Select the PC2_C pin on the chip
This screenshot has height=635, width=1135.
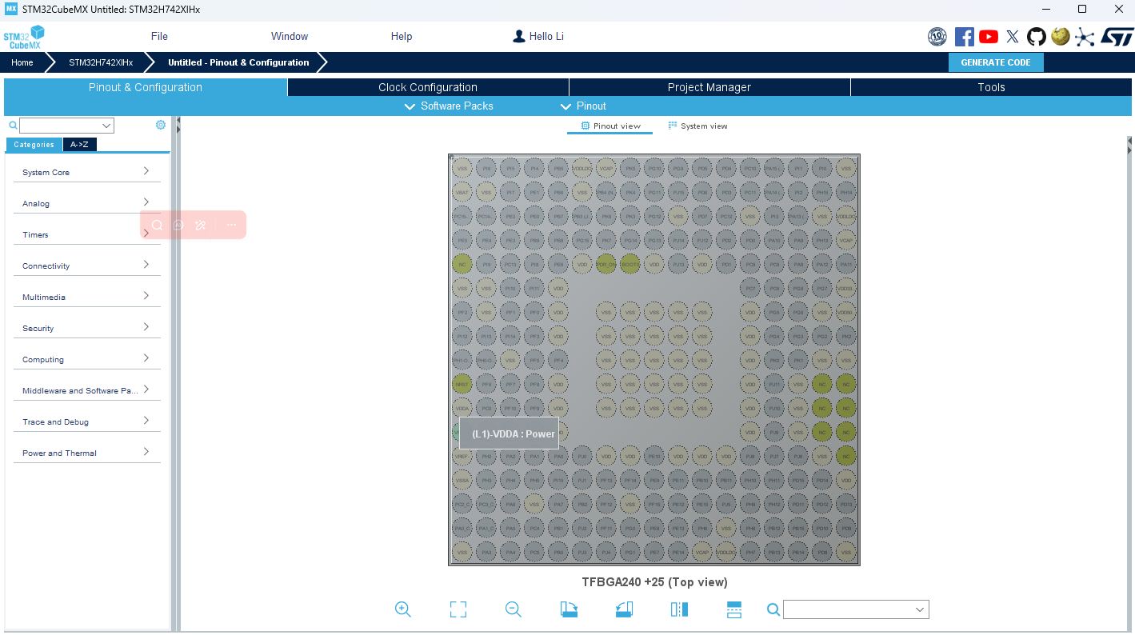462,504
